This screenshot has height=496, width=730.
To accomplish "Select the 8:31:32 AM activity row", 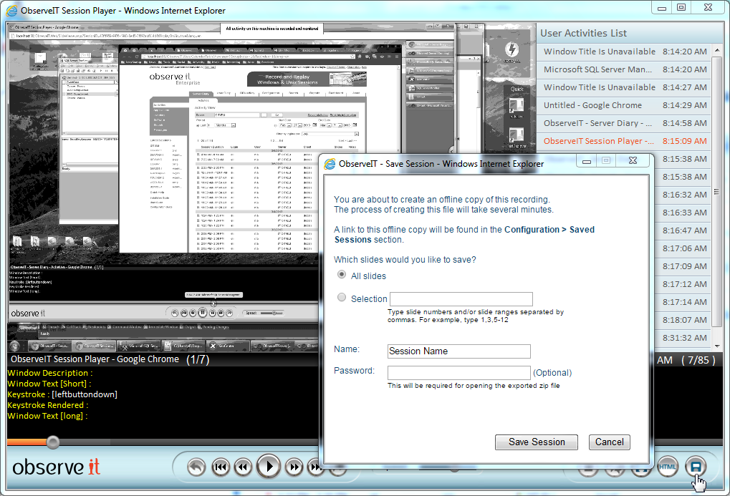I will click(x=683, y=339).
